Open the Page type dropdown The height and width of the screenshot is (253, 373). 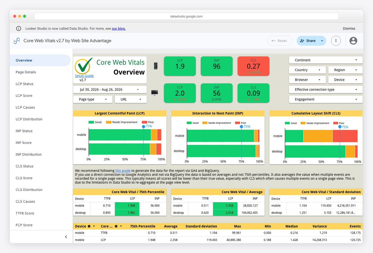(92, 99)
